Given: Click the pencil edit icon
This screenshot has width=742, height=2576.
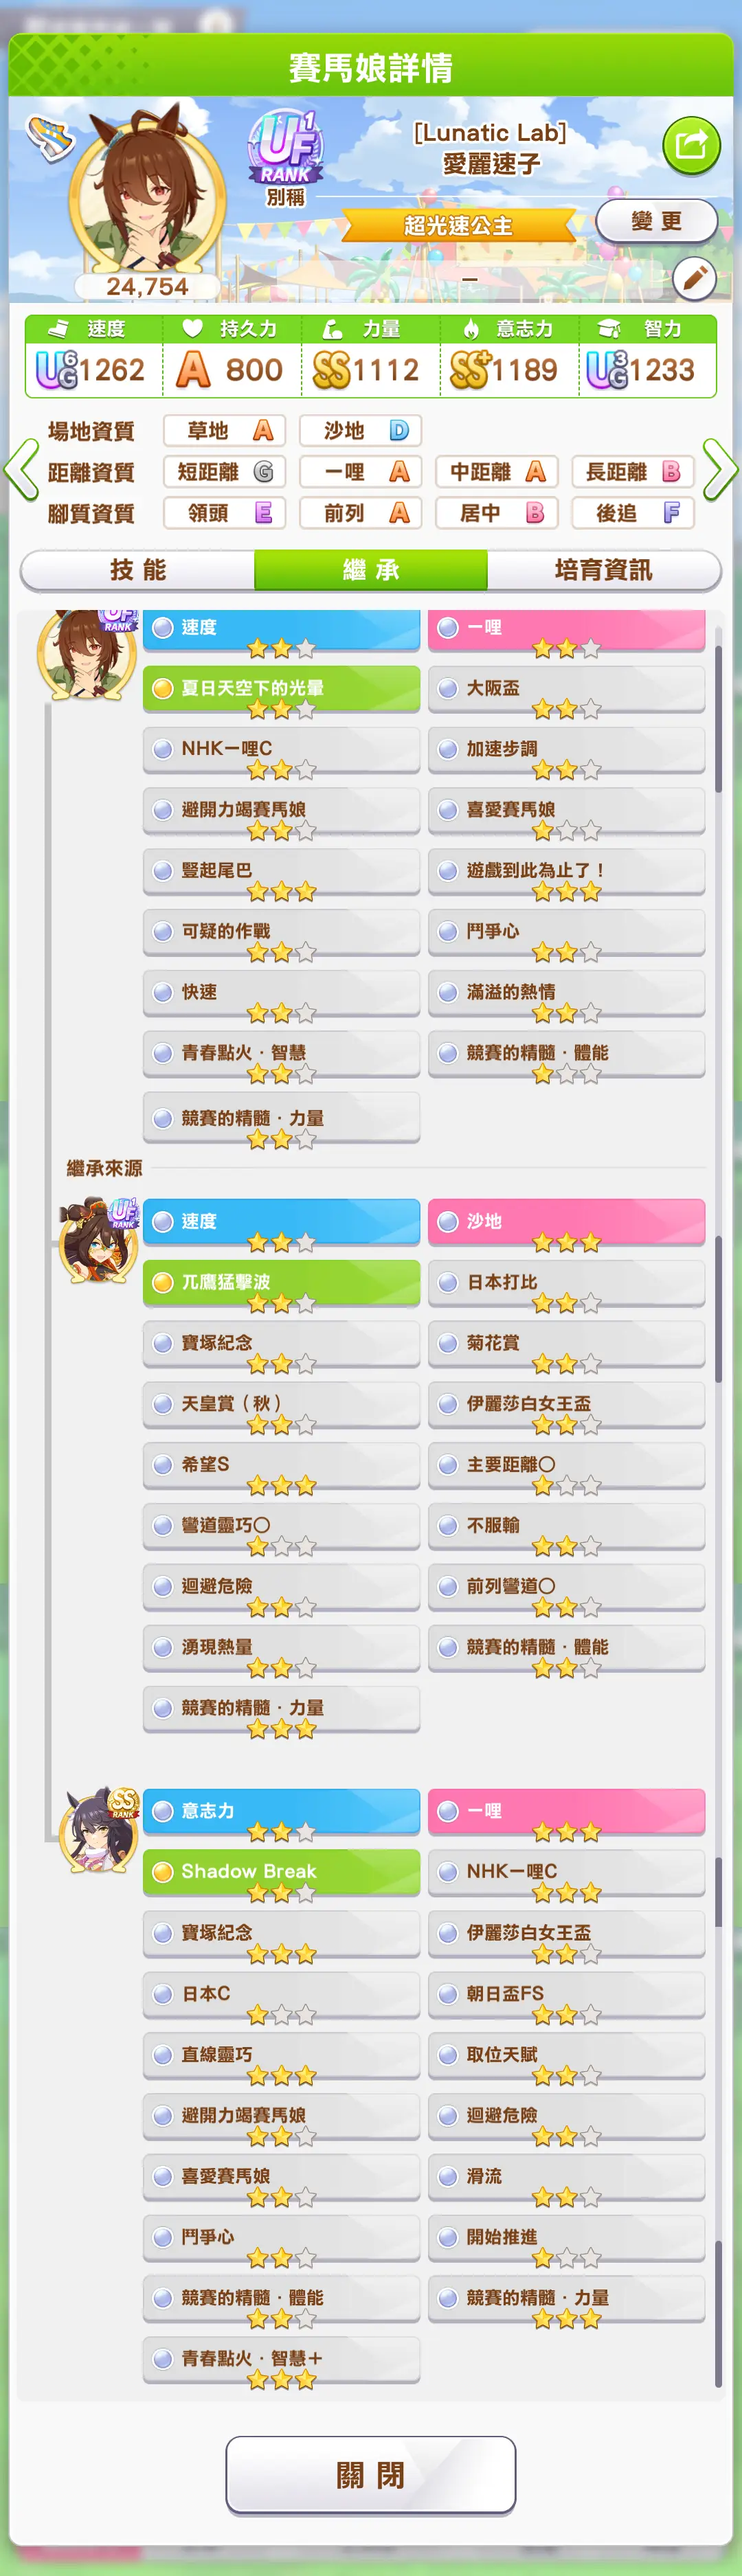Looking at the screenshot, I should click(x=694, y=279).
